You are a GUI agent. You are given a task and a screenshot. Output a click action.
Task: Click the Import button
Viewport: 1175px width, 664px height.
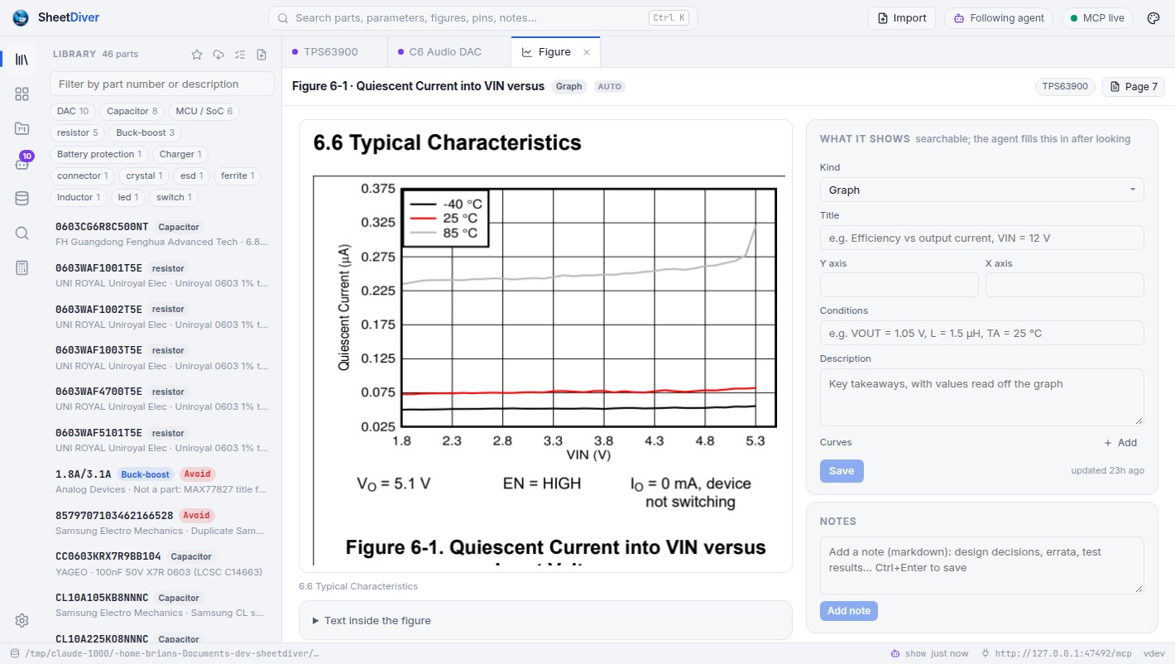(x=902, y=18)
